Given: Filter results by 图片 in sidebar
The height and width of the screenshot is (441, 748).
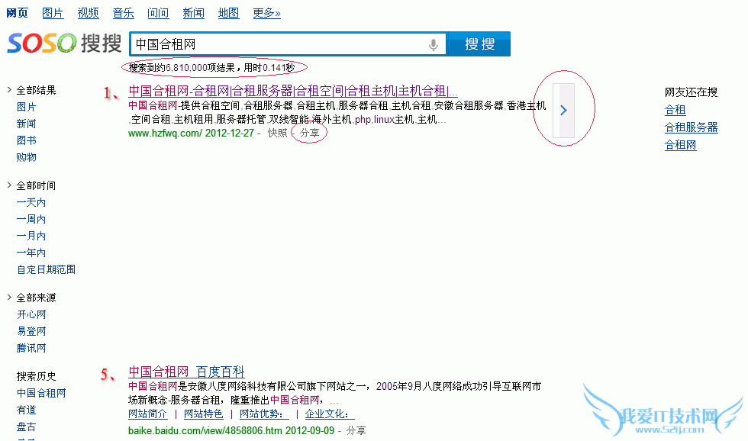Looking at the screenshot, I should (26, 107).
